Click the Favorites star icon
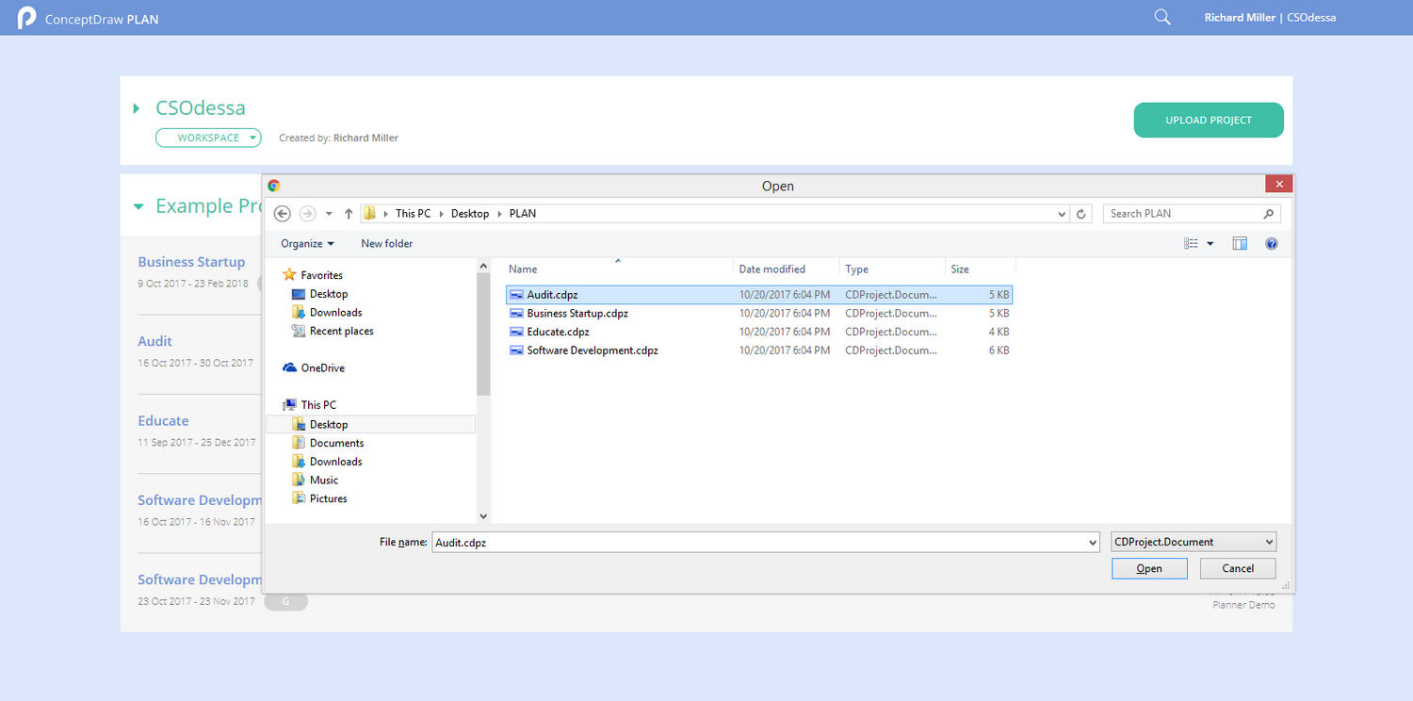The width and height of the screenshot is (1413, 701). point(289,275)
